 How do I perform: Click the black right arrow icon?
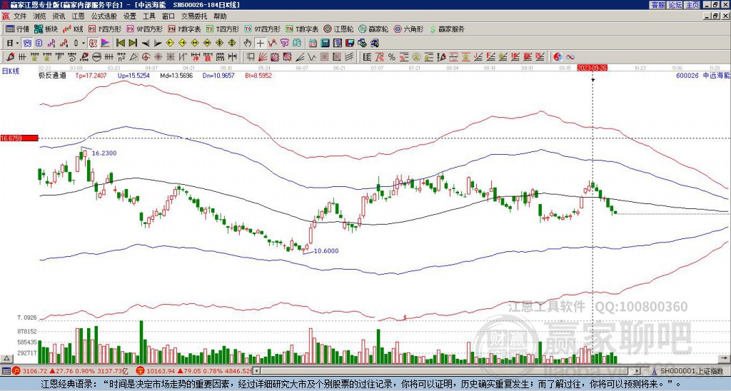click(158, 44)
